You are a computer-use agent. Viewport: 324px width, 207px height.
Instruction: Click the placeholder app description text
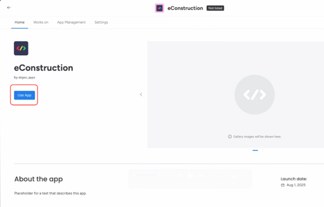click(x=50, y=193)
